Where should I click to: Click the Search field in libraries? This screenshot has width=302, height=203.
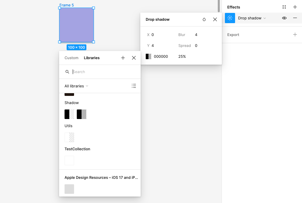pos(102,72)
